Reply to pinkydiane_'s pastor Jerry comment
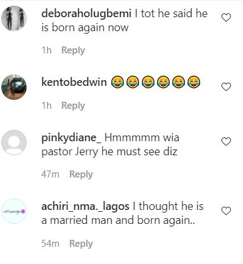Viewport: 243px width, 264px height. tap(81, 174)
